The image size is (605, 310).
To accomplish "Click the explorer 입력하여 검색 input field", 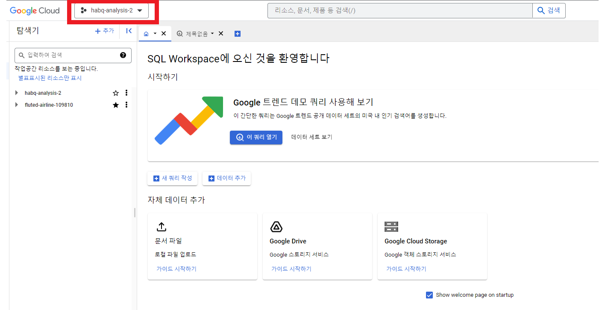I will [x=73, y=55].
